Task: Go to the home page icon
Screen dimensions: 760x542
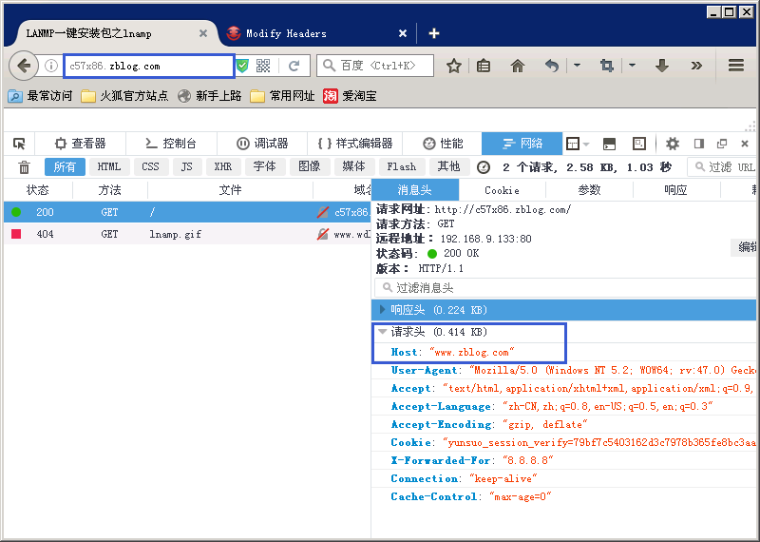Action: 518,66
